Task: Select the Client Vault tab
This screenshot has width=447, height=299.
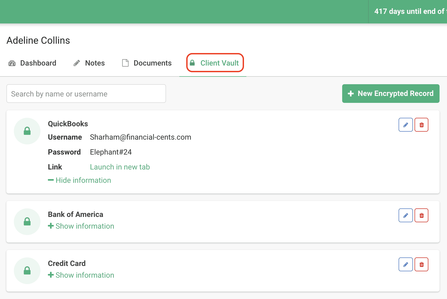Action: point(214,63)
